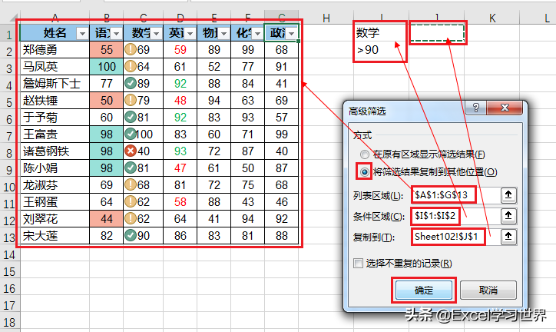556x332 pixels.
Task: Open filter dropdown for 物理 column
Action: pyautogui.click(x=223, y=34)
